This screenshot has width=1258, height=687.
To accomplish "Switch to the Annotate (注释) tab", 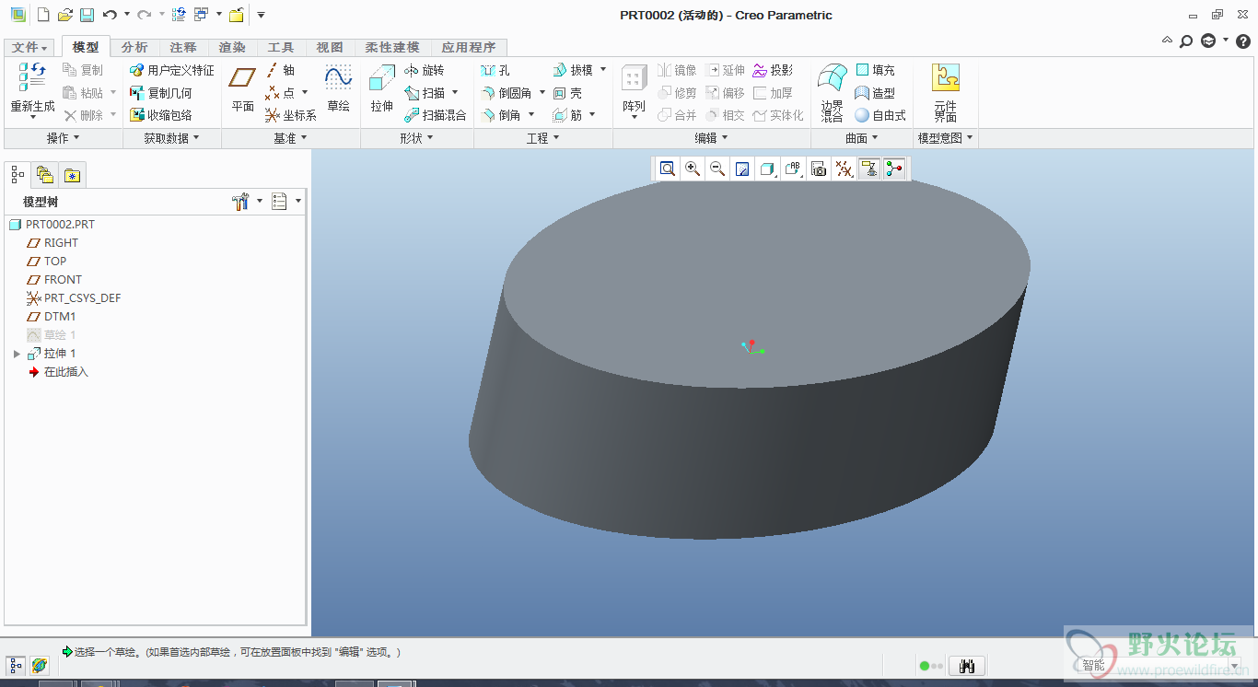I will pyautogui.click(x=183, y=47).
